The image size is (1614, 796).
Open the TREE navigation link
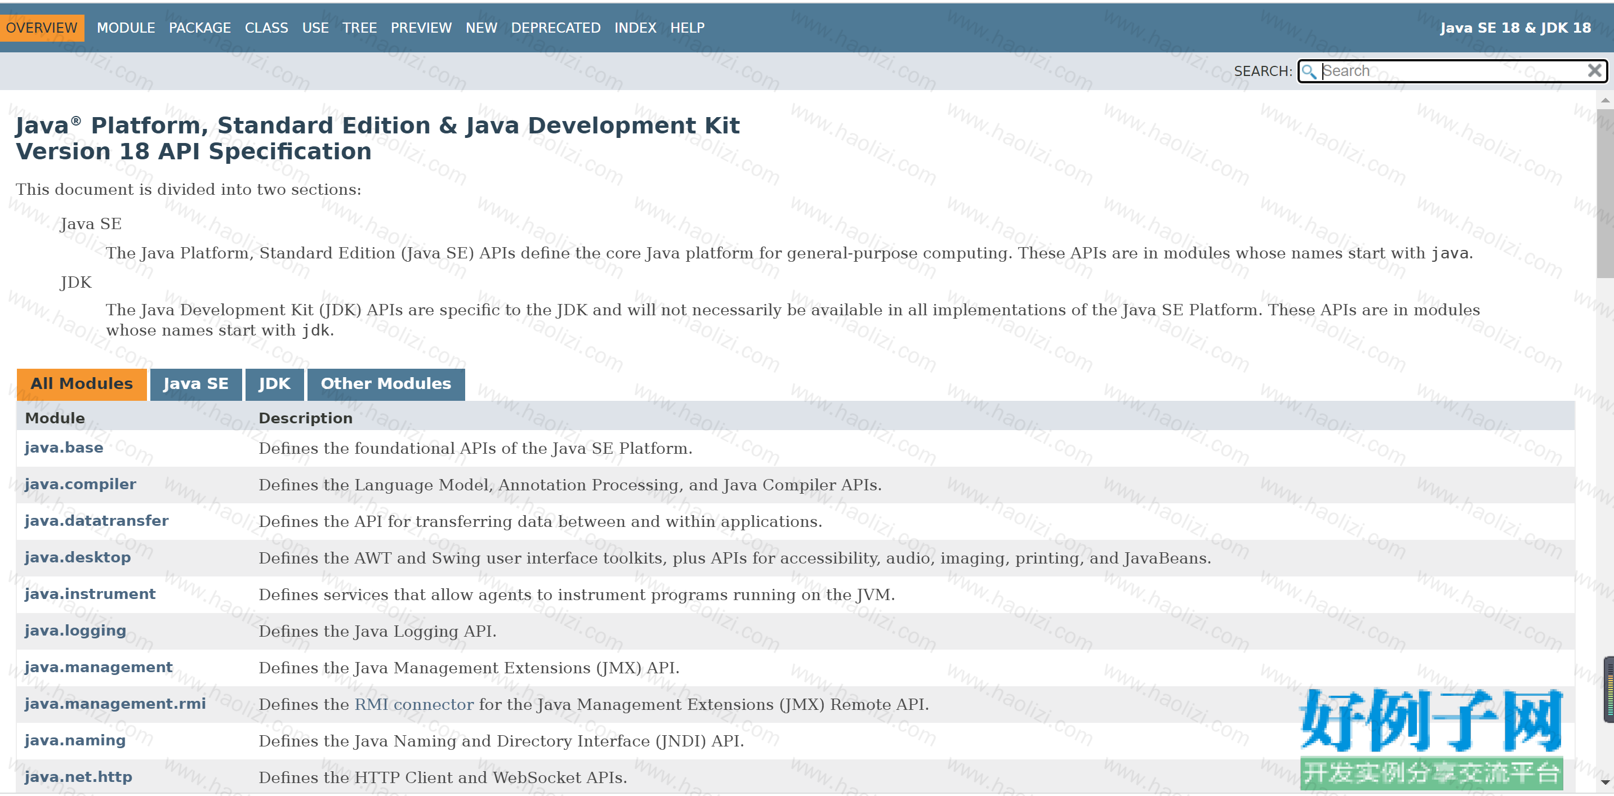coord(360,28)
